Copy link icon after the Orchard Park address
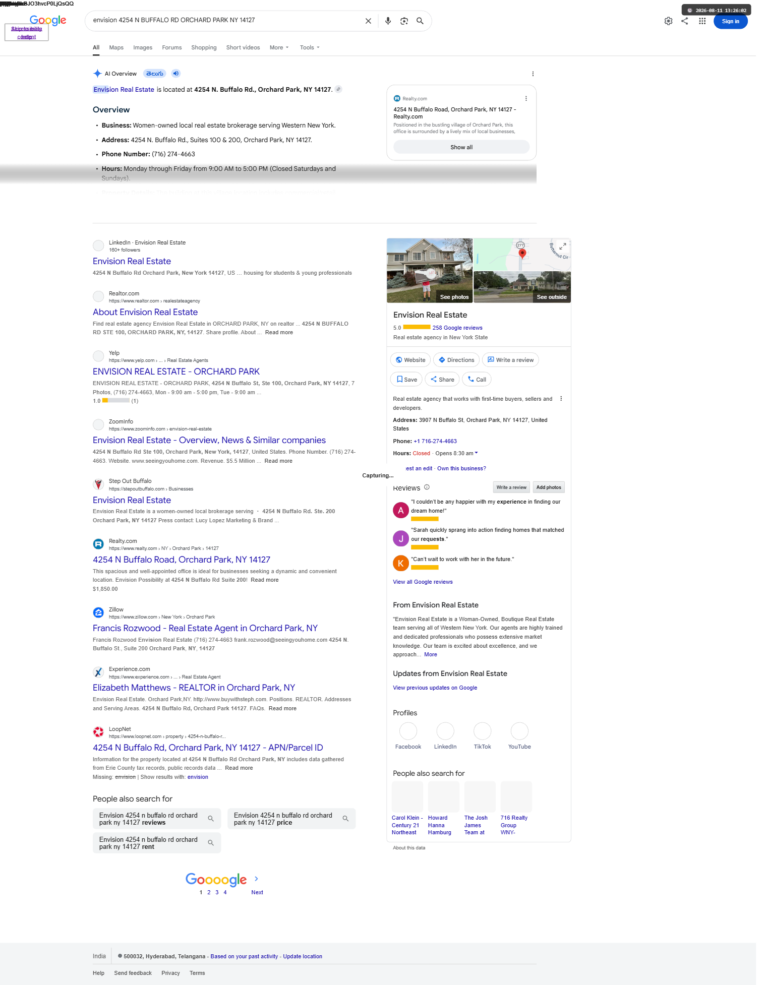The image size is (765, 985). (339, 89)
